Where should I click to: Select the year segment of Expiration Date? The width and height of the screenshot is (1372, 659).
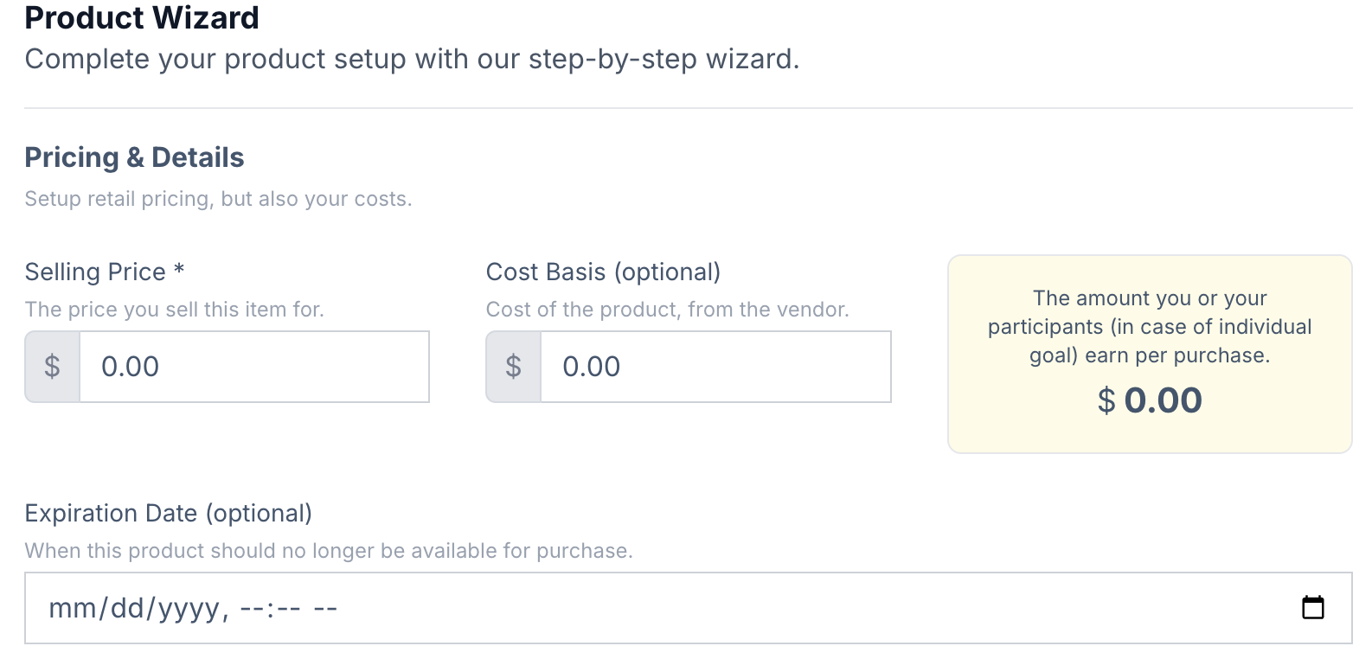click(x=189, y=609)
